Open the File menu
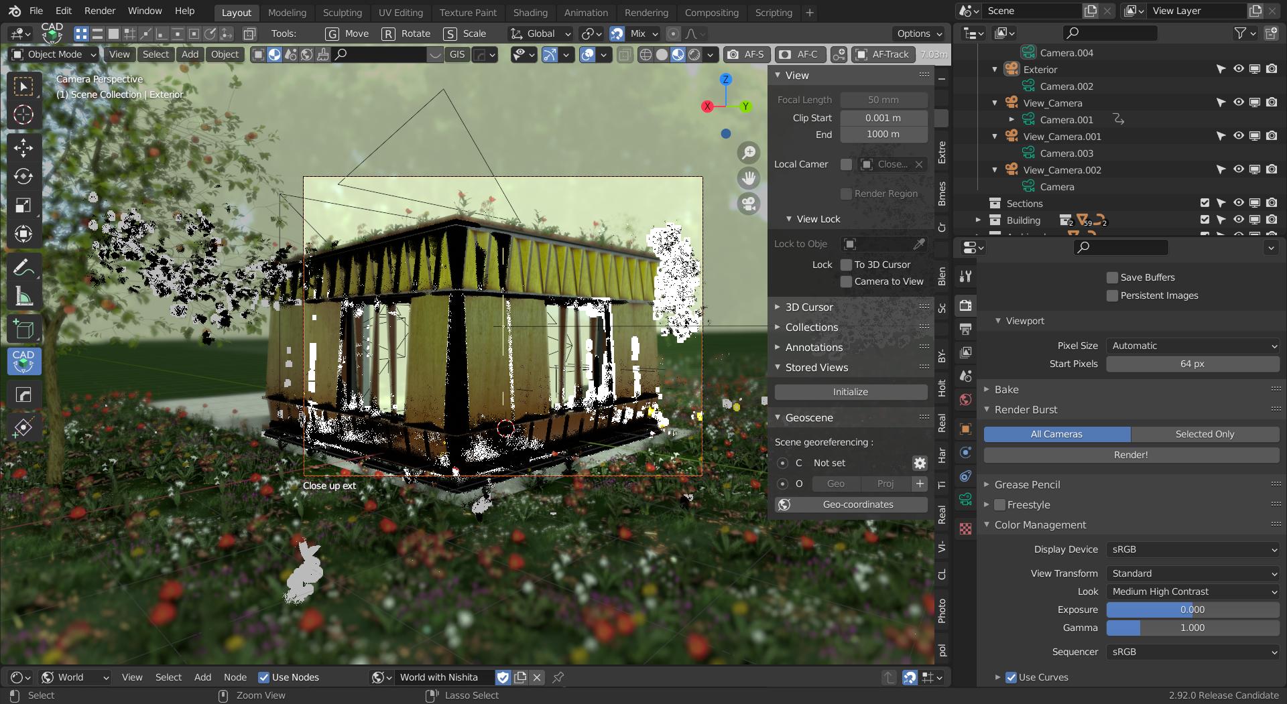Viewport: 1287px width, 704px height. tap(36, 11)
